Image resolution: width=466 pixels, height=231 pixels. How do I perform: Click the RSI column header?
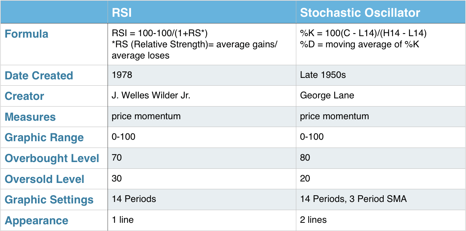click(122, 13)
